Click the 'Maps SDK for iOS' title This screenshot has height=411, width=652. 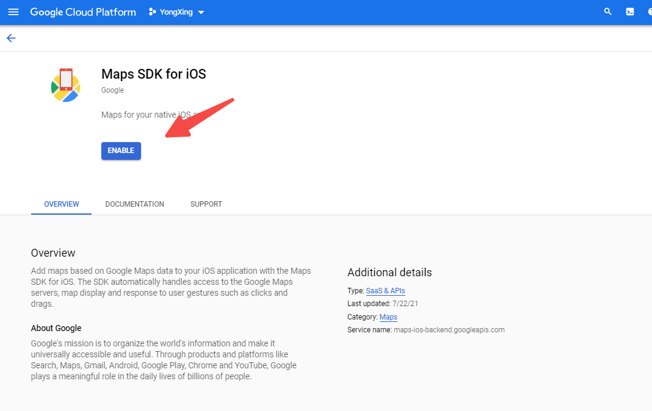[x=154, y=74]
